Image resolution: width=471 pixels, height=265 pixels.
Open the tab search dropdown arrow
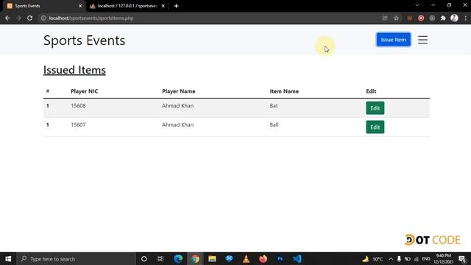pyautogui.click(x=417, y=5)
